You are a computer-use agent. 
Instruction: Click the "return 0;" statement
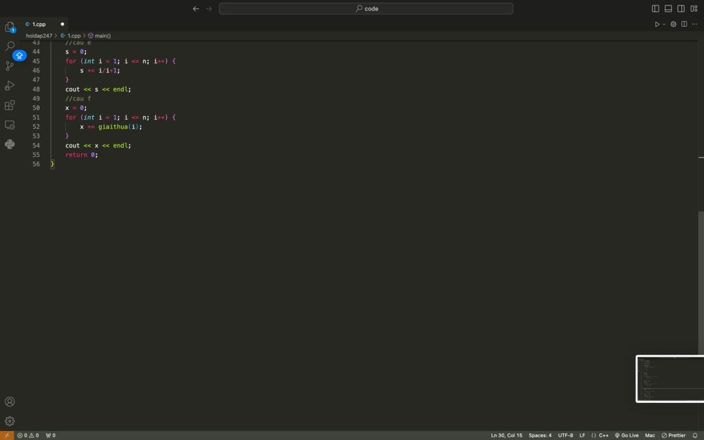coord(81,155)
